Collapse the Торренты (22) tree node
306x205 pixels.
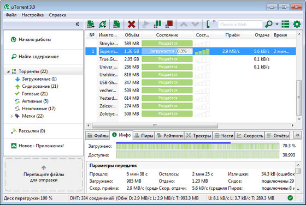[8, 71]
